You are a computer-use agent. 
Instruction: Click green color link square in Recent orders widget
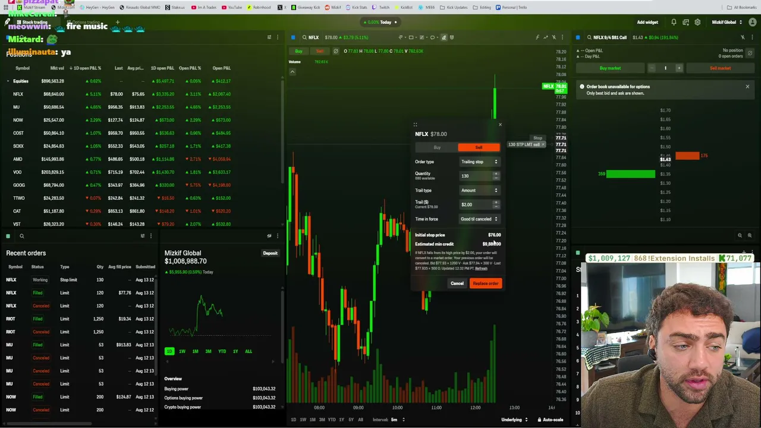(8, 236)
